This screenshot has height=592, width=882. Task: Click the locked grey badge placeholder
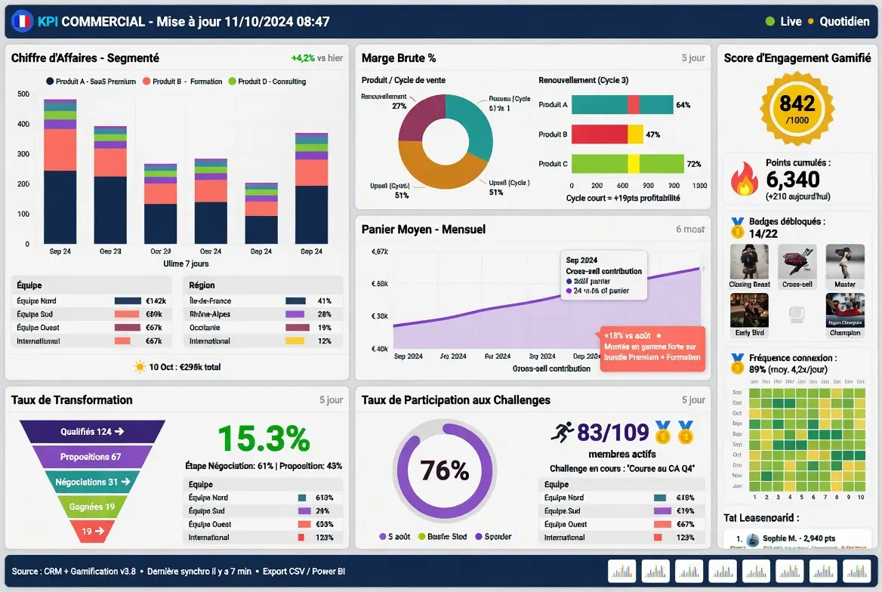coord(797,313)
